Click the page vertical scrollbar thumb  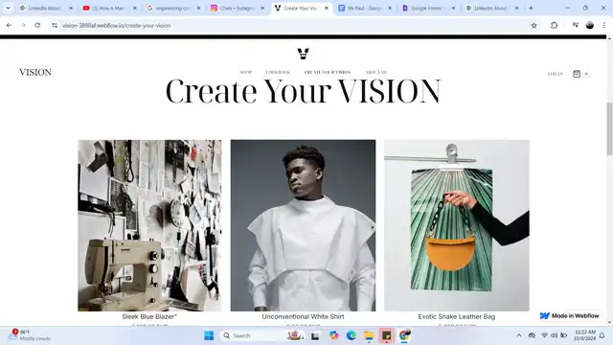click(609, 128)
